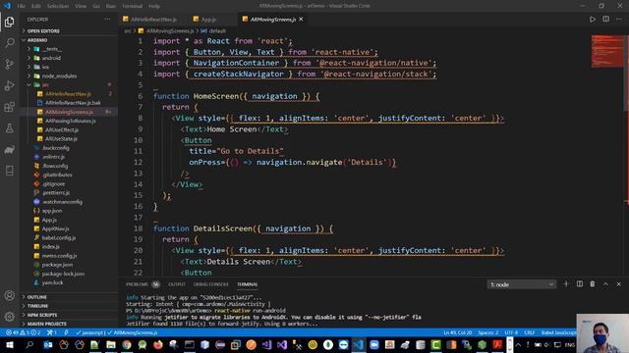Click Explorer more actions ellipsis

point(107,20)
